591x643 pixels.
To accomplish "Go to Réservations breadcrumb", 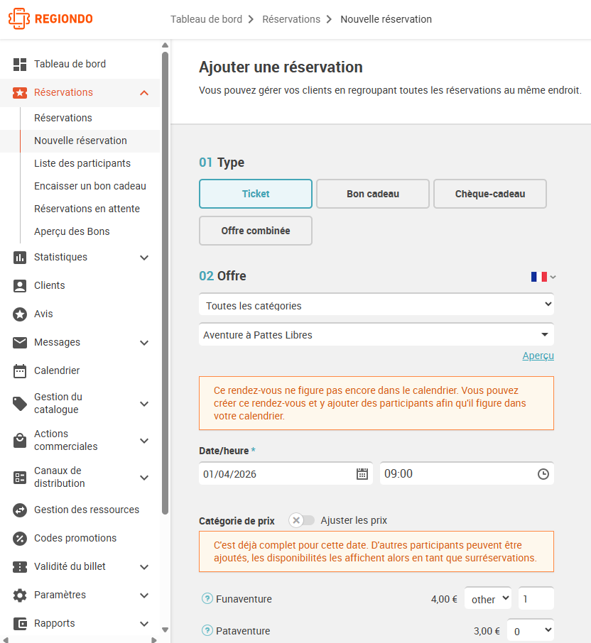I will [291, 19].
